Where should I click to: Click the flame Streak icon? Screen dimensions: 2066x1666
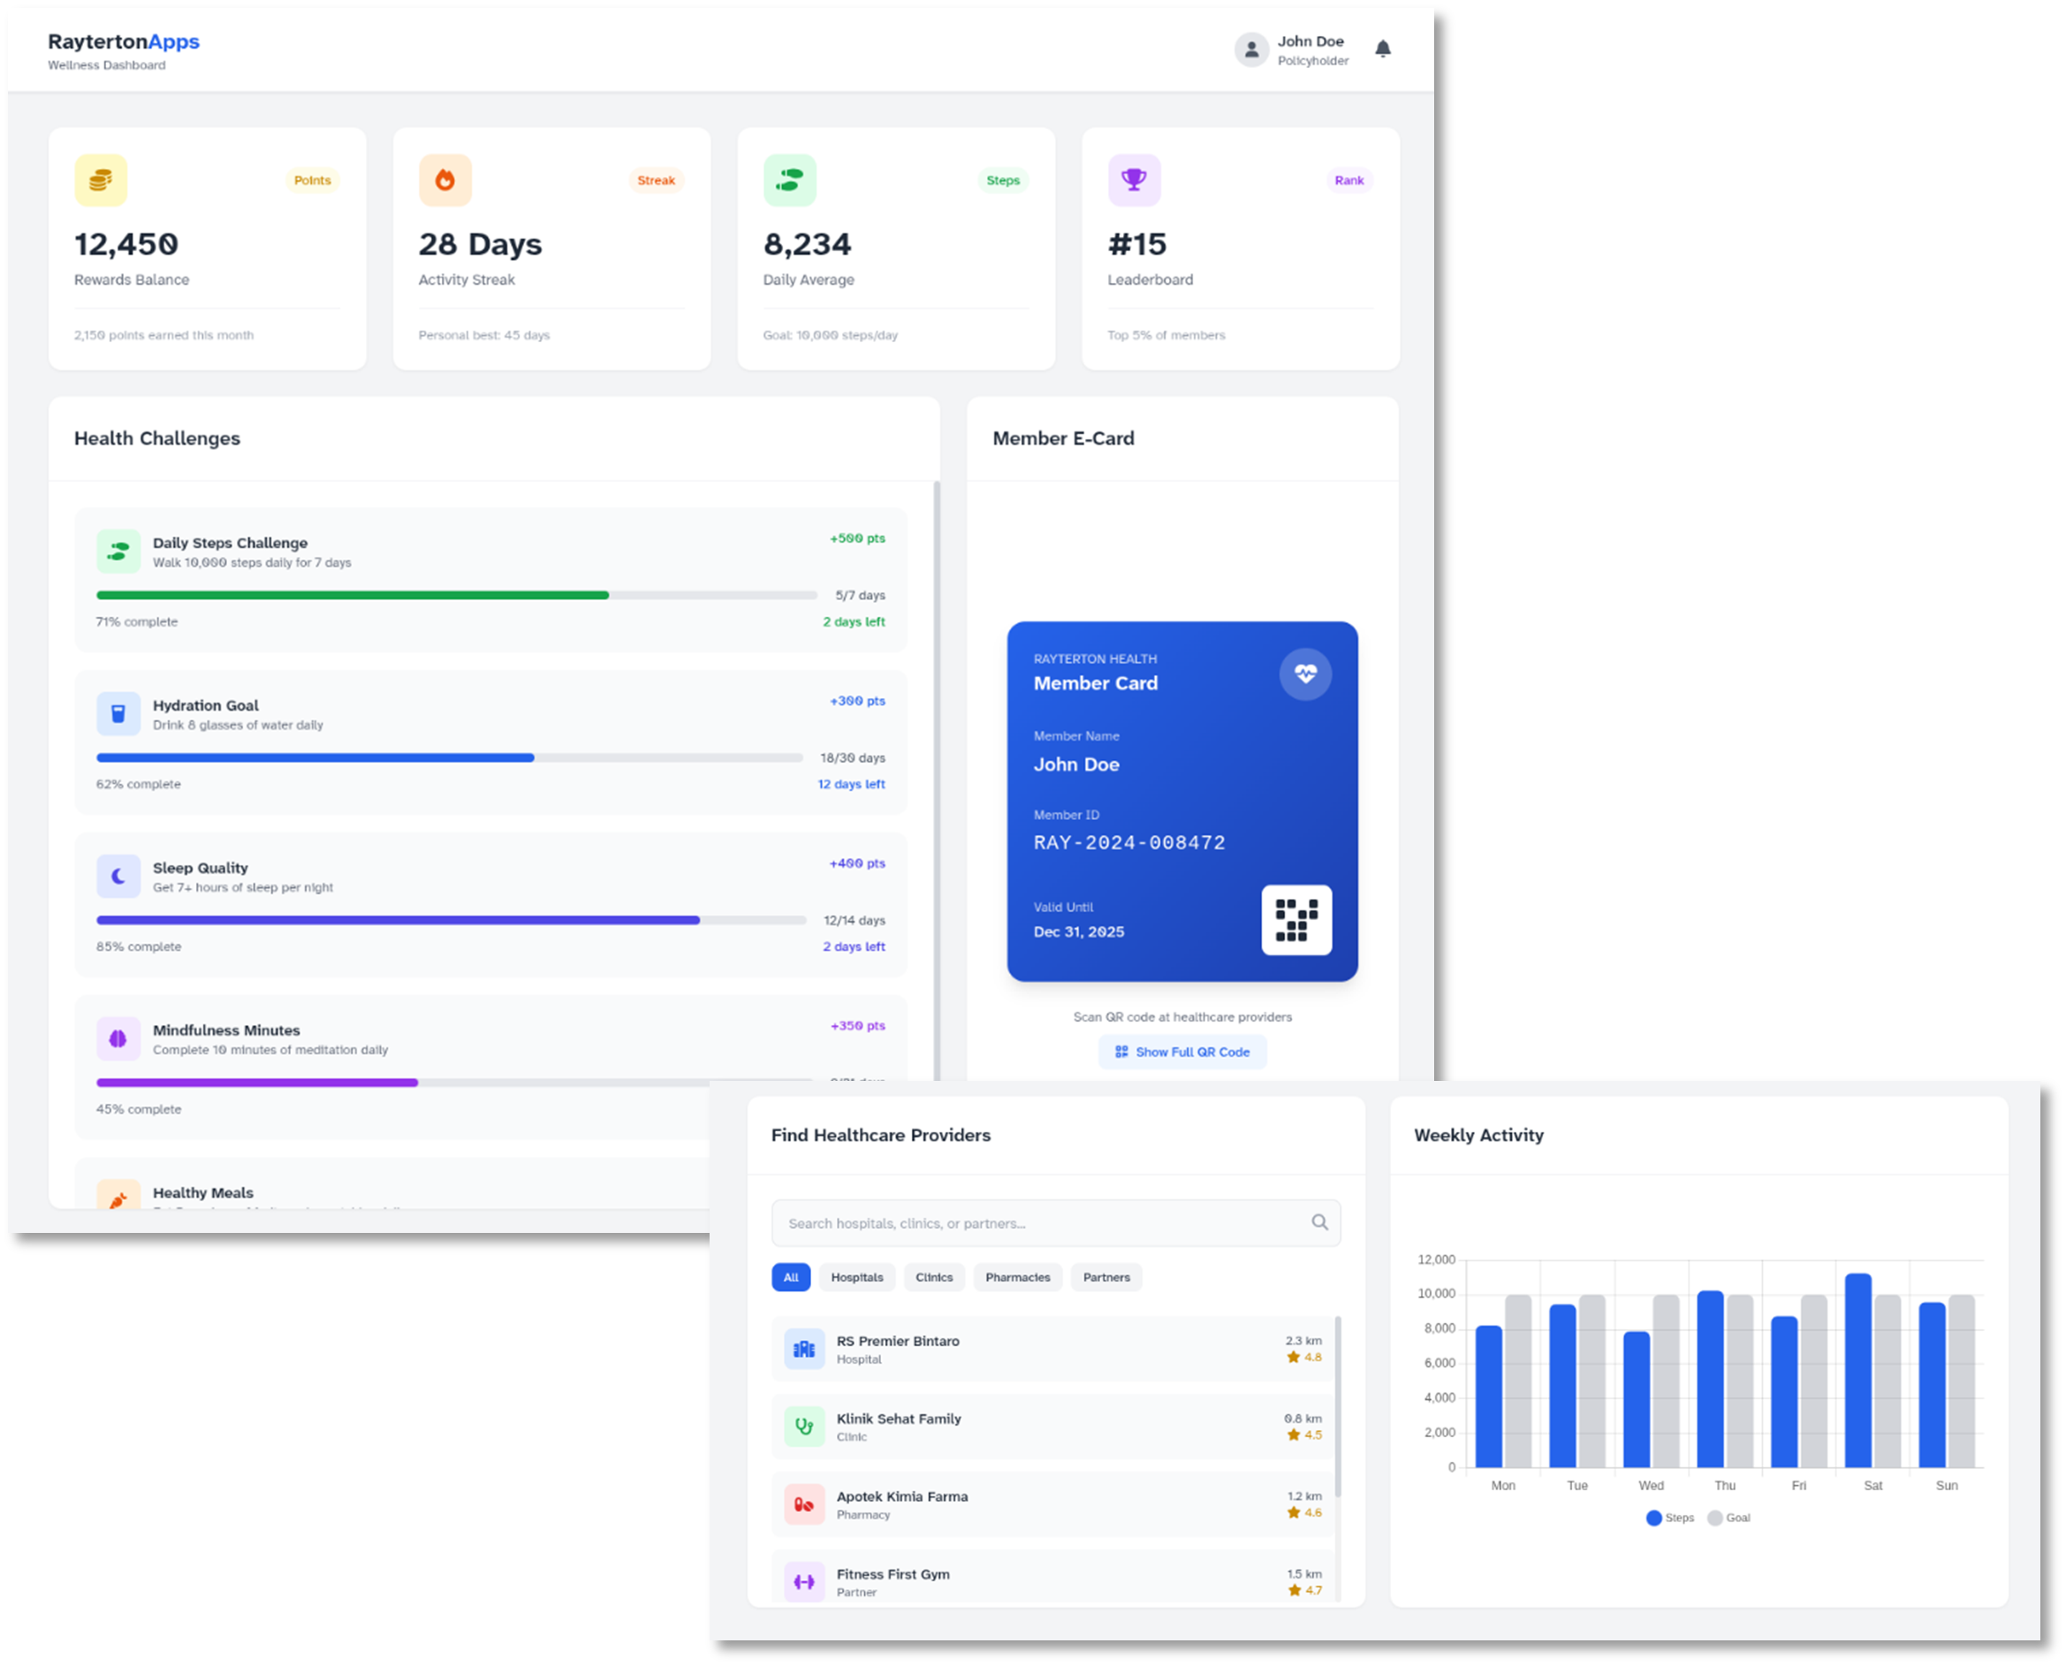[x=445, y=180]
